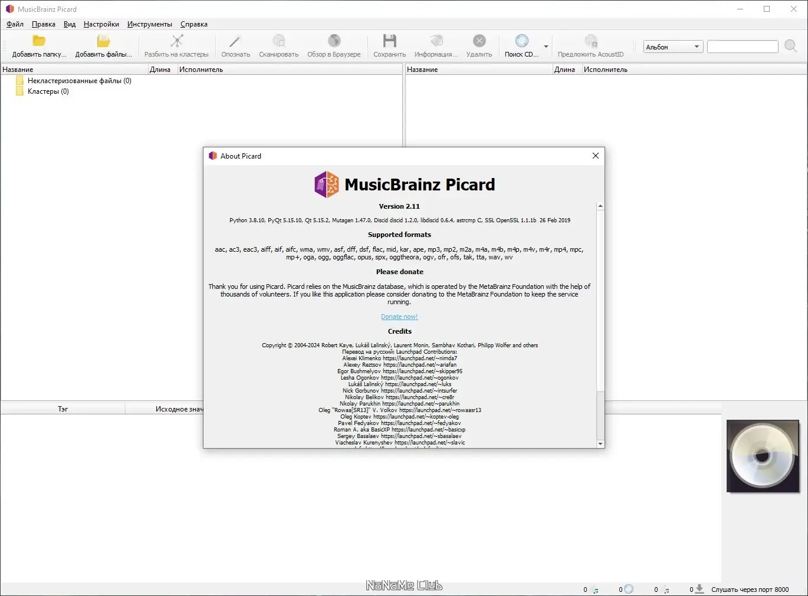Click the pending downloads arrow icon in the status bar
This screenshot has height=596, width=808.
[x=699, y=589]
